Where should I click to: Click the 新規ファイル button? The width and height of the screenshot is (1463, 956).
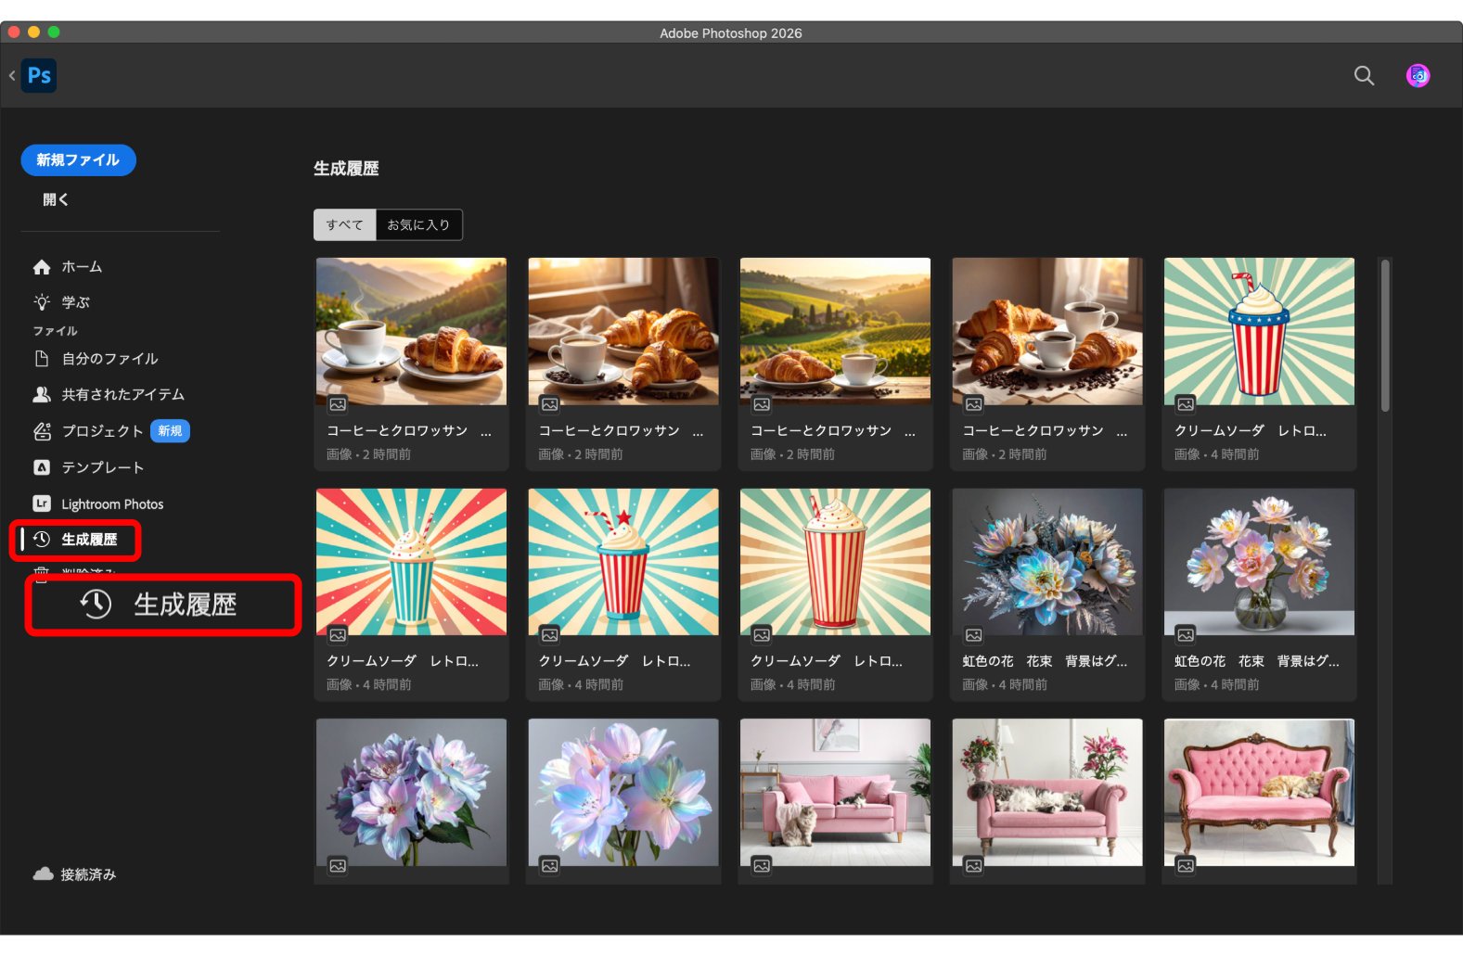coord(78,160)
